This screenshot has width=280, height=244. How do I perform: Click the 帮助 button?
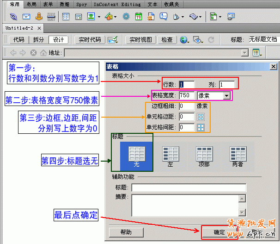point(126,232)
